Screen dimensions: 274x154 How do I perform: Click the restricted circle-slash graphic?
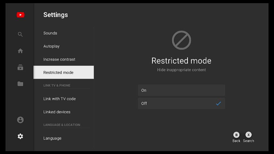pyautogui.click(x=181, y=40)
